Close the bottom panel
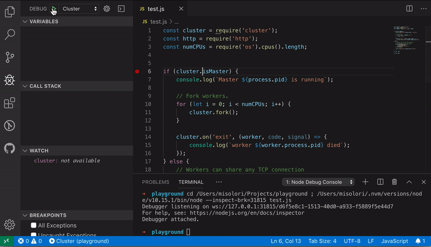Image resolution: width=431 pixels, height=247 pixels. click(423, 182)
